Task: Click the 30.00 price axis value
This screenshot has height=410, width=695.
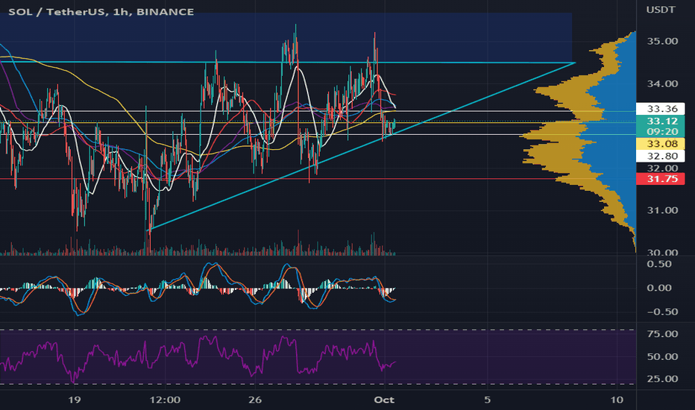Action: [662, 252]
